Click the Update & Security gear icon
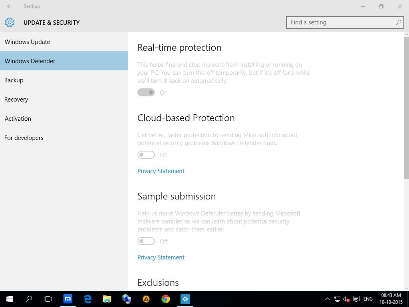The image size is (409, 307). click(10, 22)
